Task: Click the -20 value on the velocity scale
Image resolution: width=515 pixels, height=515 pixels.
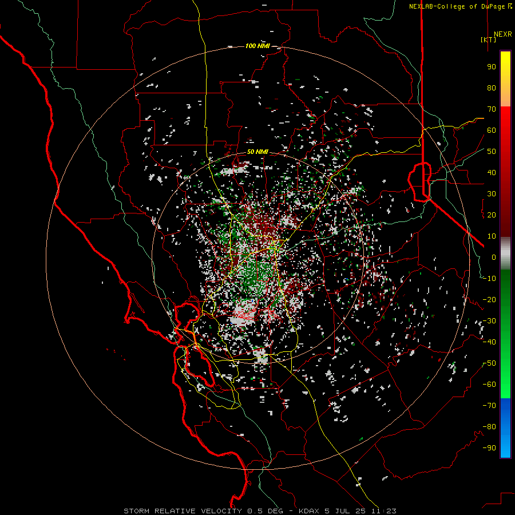Action: click(489, 300)
